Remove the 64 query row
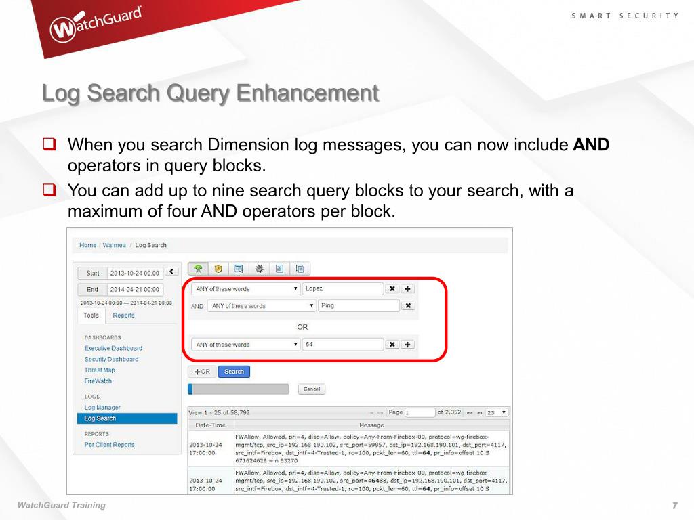This screenshot has height=520, width=694. 392,345
